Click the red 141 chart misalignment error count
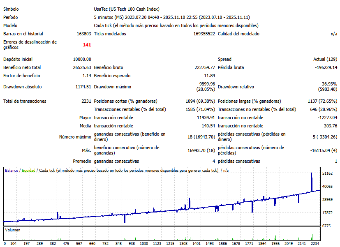340x247 pixels. [x=86, y=45]
